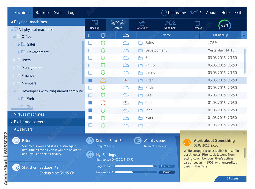Click the cloud icon in John row
Screen dimensions: 255x189
[126, 111]
